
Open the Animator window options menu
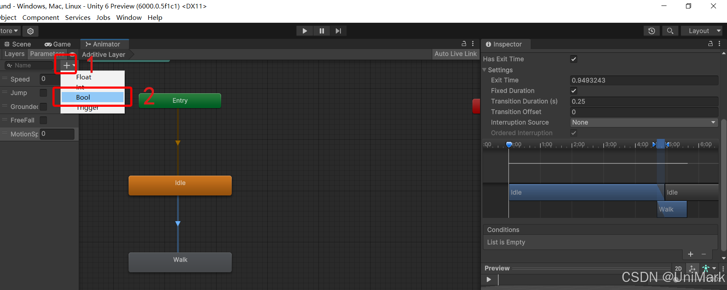[x=473, y=44]
